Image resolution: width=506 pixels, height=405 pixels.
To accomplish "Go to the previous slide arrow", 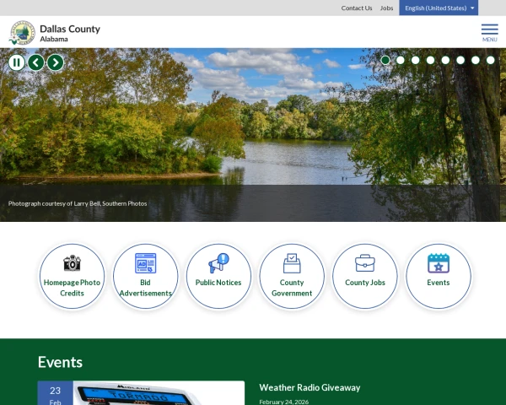I will click(x=35, y=62).
